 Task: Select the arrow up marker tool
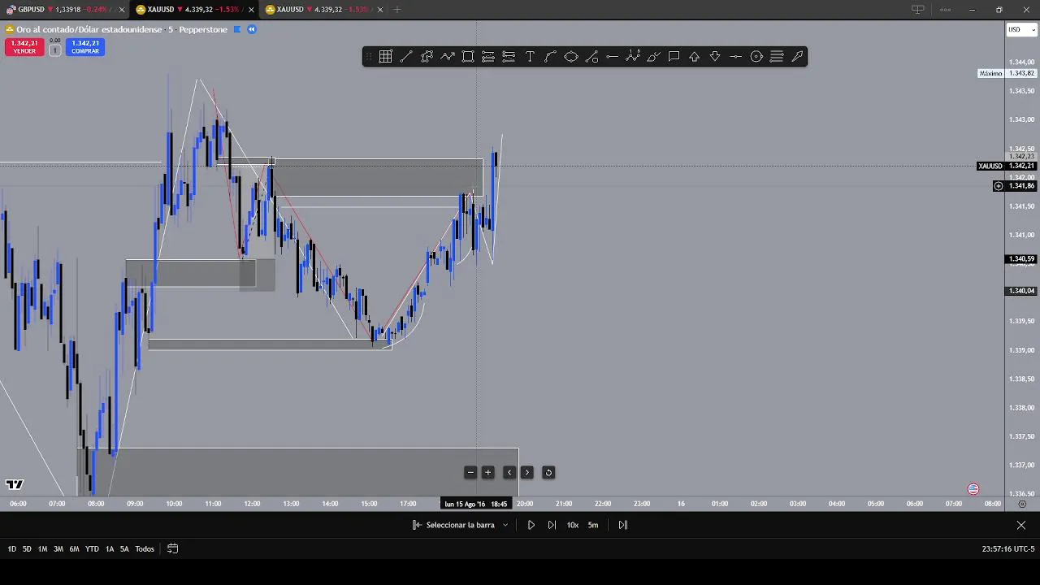(695, 56)
